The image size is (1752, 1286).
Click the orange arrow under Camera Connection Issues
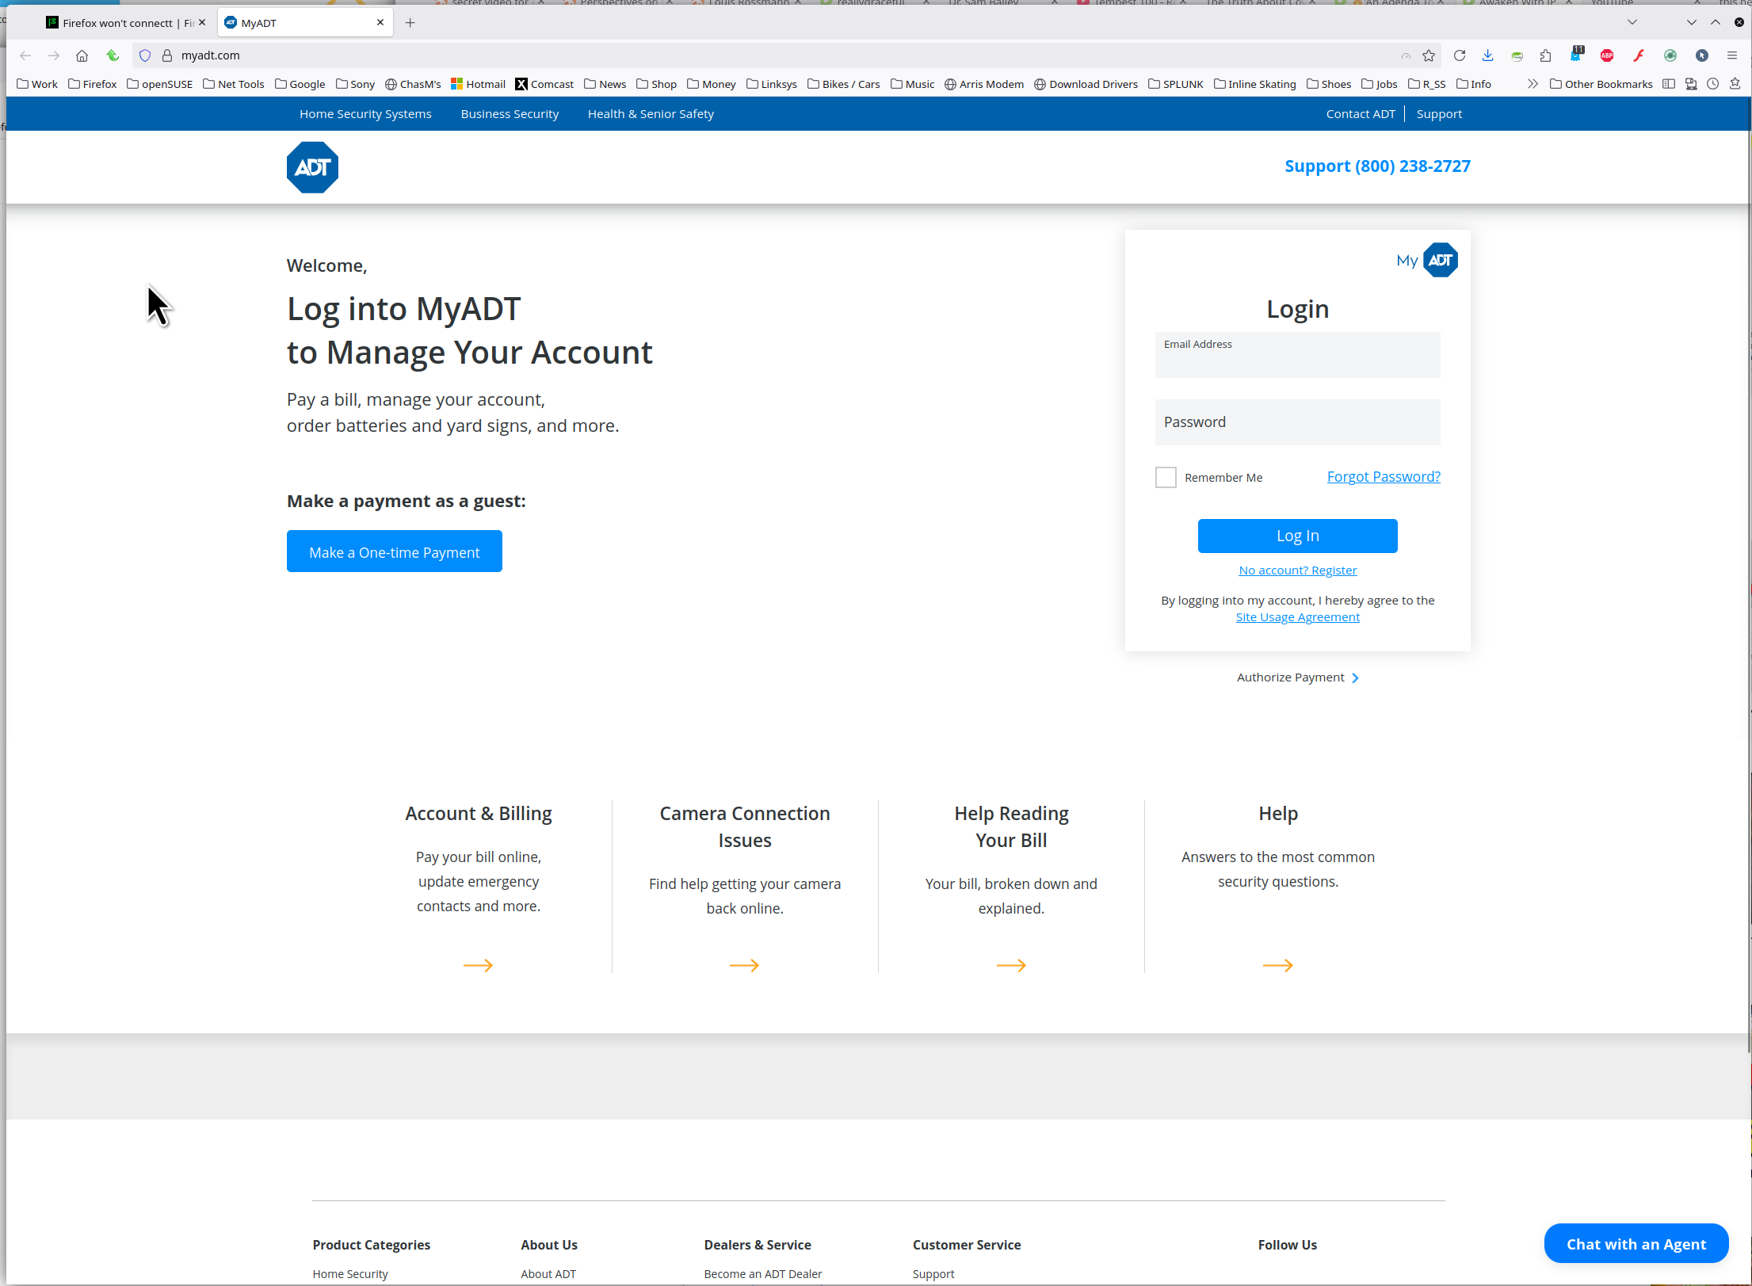tap(744, 965)
